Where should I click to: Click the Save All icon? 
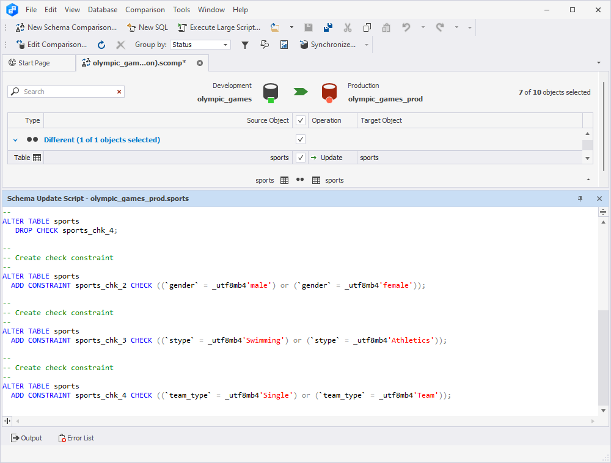328,27
